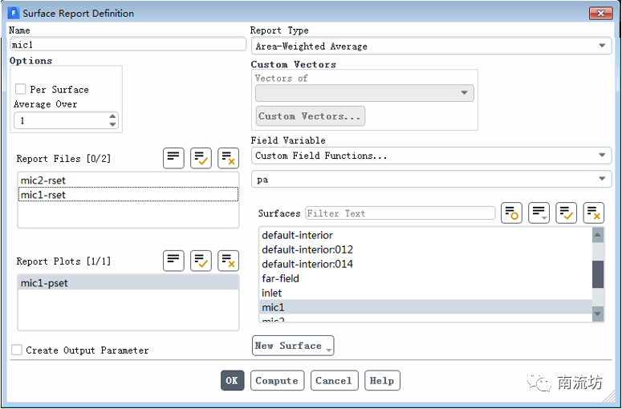
Task: Enable the Per Surface checkbox
Action: click(x=21, y=89)
